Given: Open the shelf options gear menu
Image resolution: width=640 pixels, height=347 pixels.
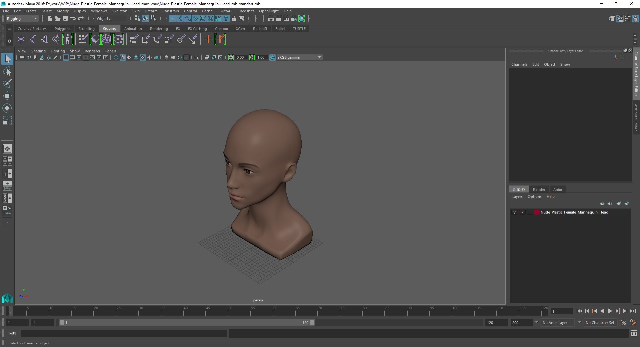Looking at the screenshot, I should [9, 41].
